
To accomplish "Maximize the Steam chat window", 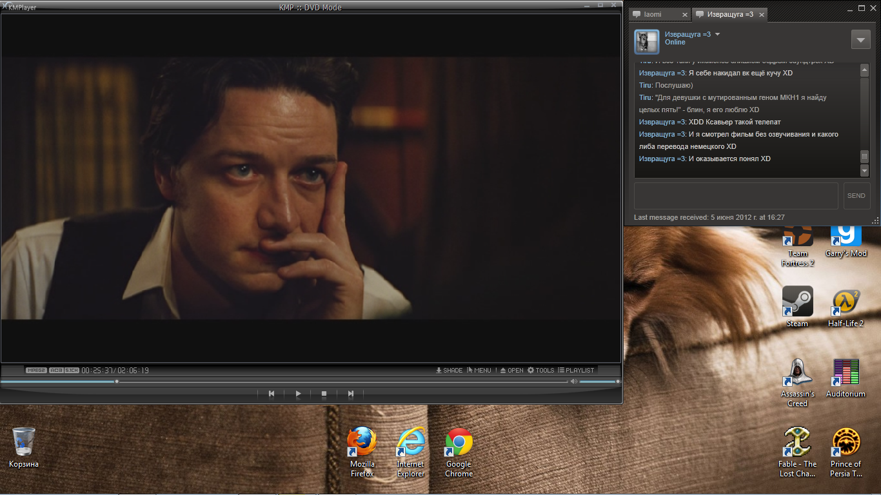I will point(861,8).
